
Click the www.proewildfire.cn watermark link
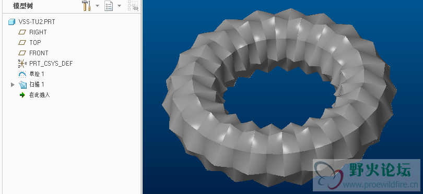point(380,185)
